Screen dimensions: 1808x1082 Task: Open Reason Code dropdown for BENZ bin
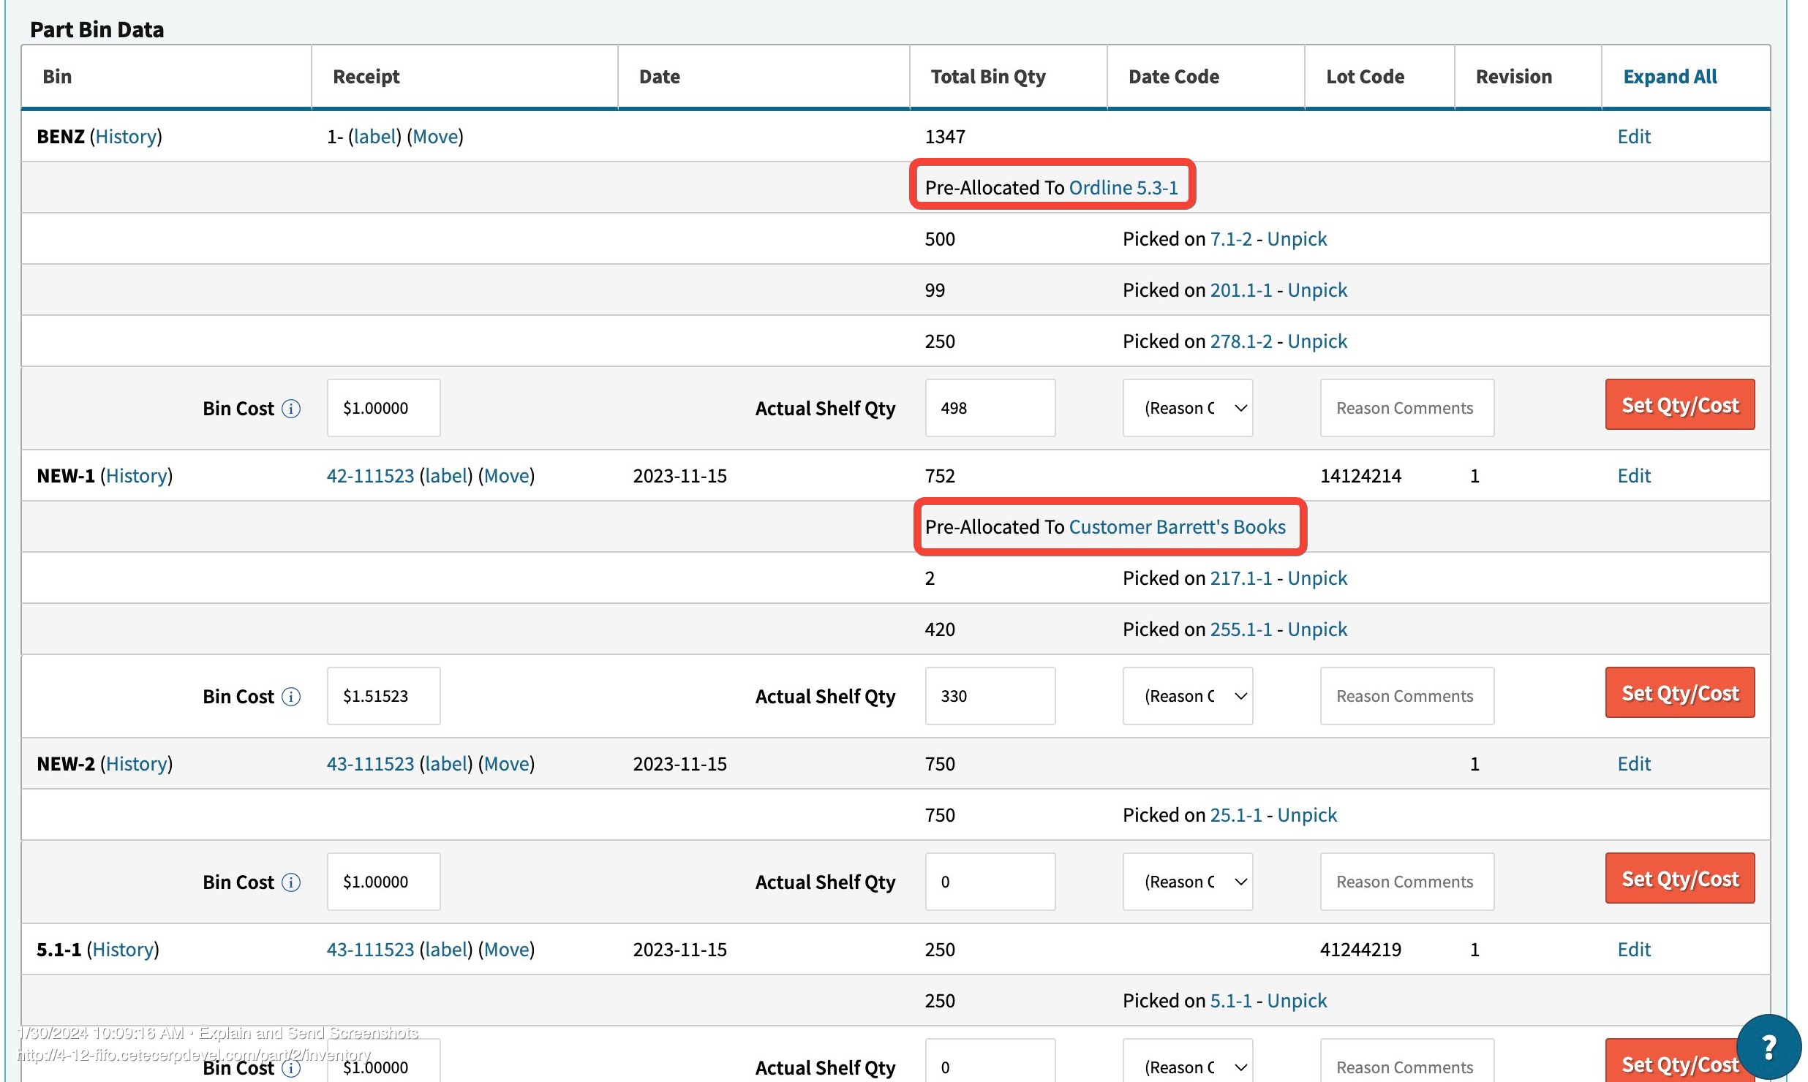(1187, 408)
